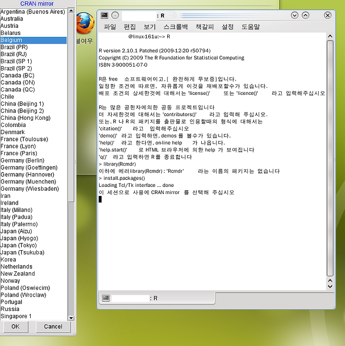Click terminal scrollbar up arrow at top
This screenshot has height=346, width=345.
pos(330,36)
